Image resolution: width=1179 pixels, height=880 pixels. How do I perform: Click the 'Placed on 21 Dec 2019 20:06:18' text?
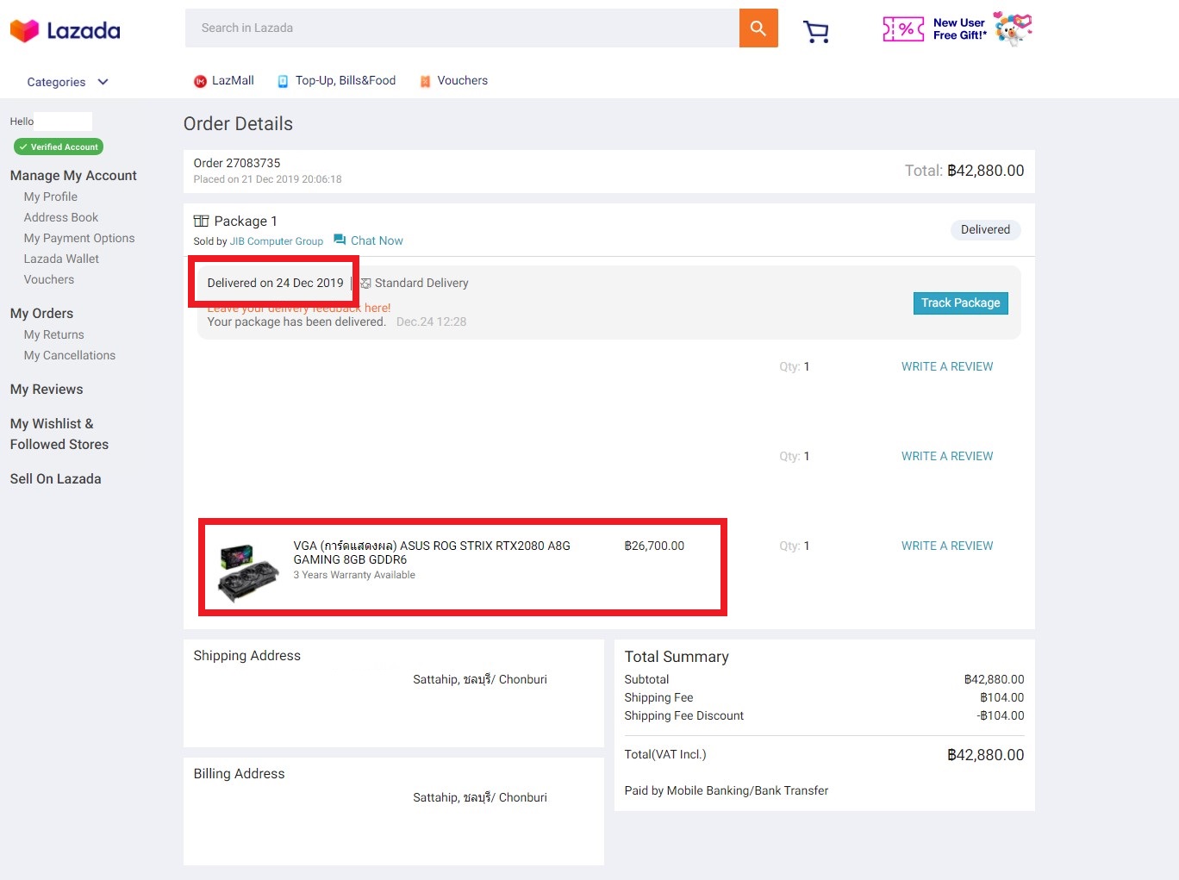(x=268, y=179)
